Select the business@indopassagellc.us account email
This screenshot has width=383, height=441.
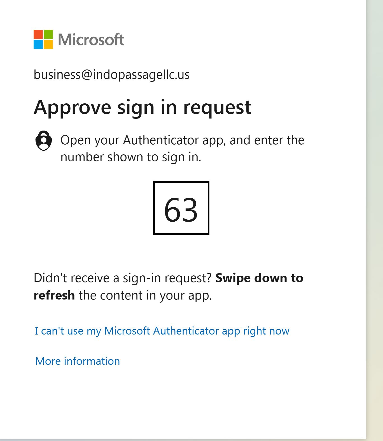[111, 75]
